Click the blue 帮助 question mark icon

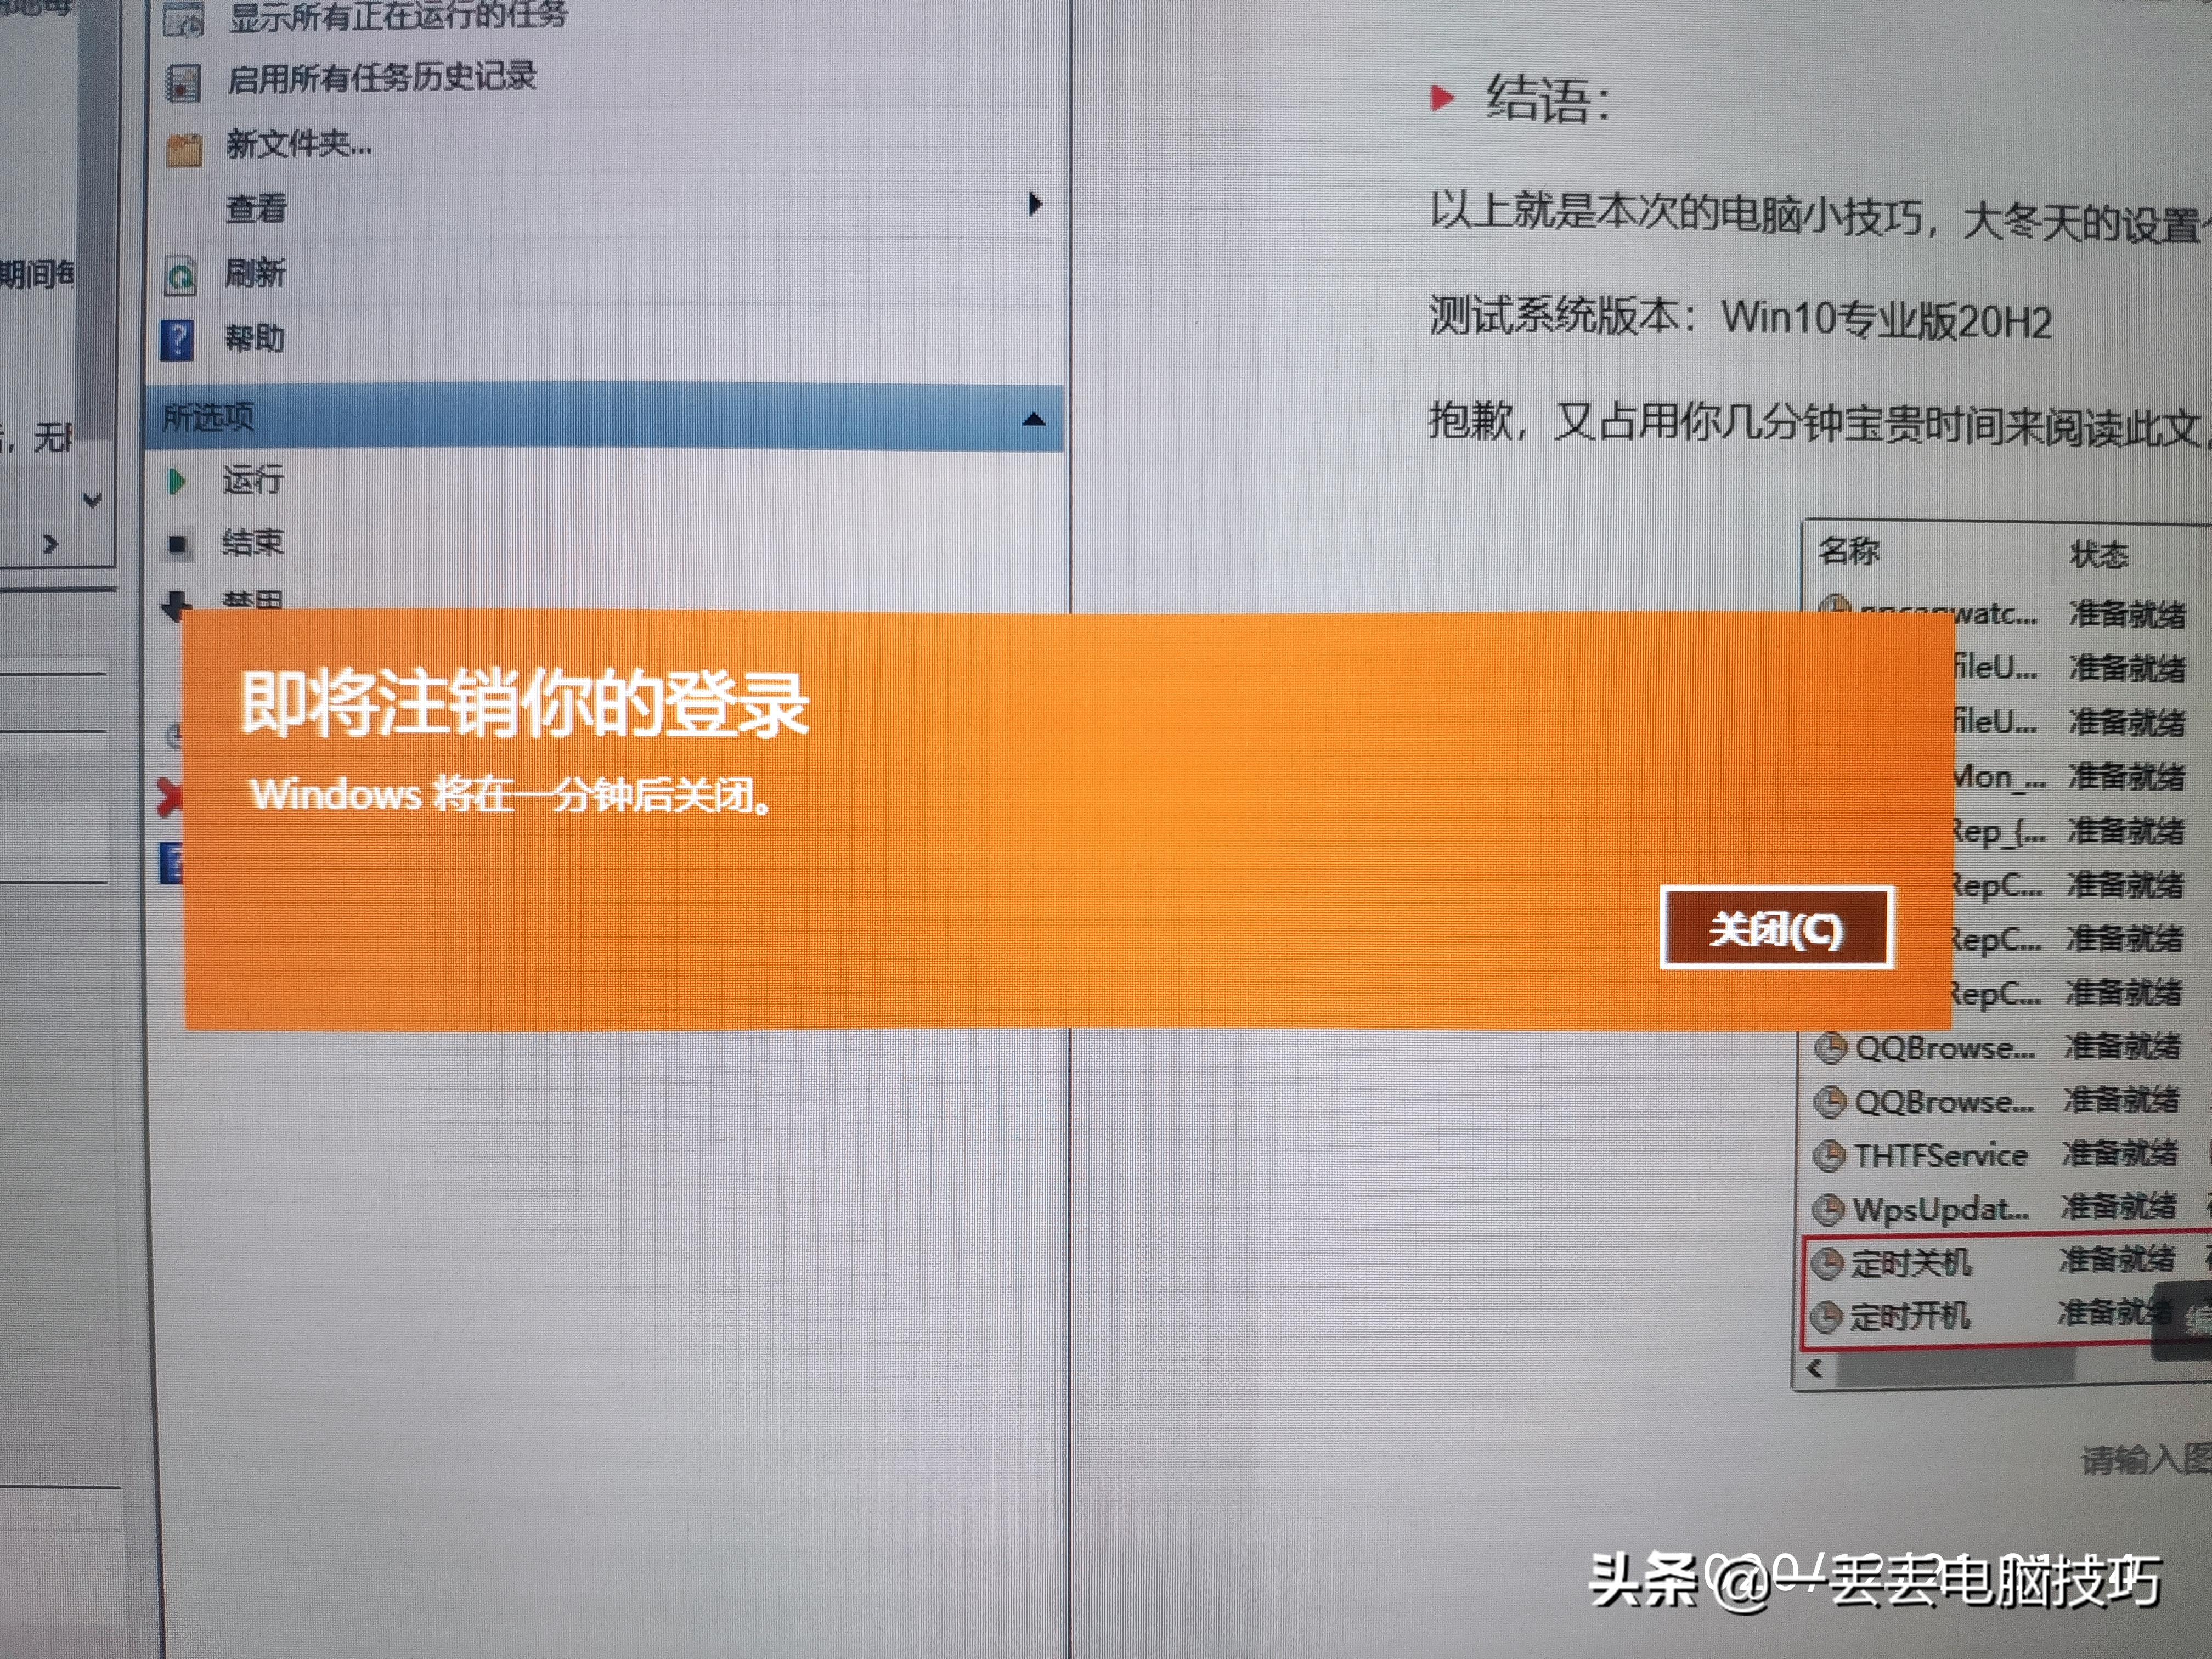[177, 340]
